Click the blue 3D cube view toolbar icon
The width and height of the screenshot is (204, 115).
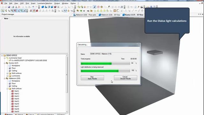43,7
